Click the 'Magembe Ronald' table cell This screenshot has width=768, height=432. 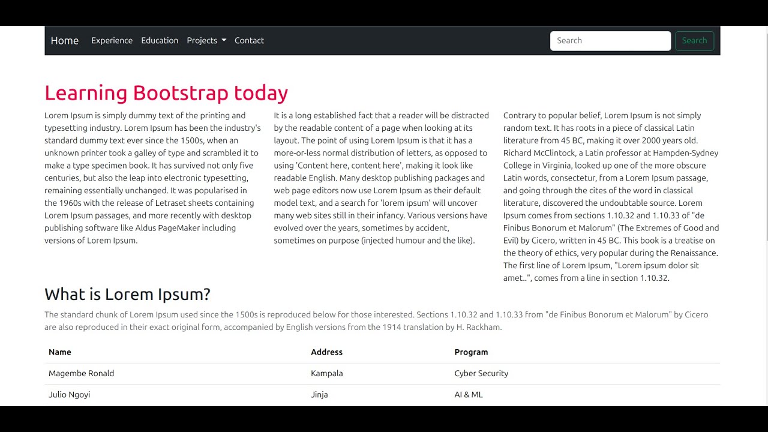coord(175,373)
